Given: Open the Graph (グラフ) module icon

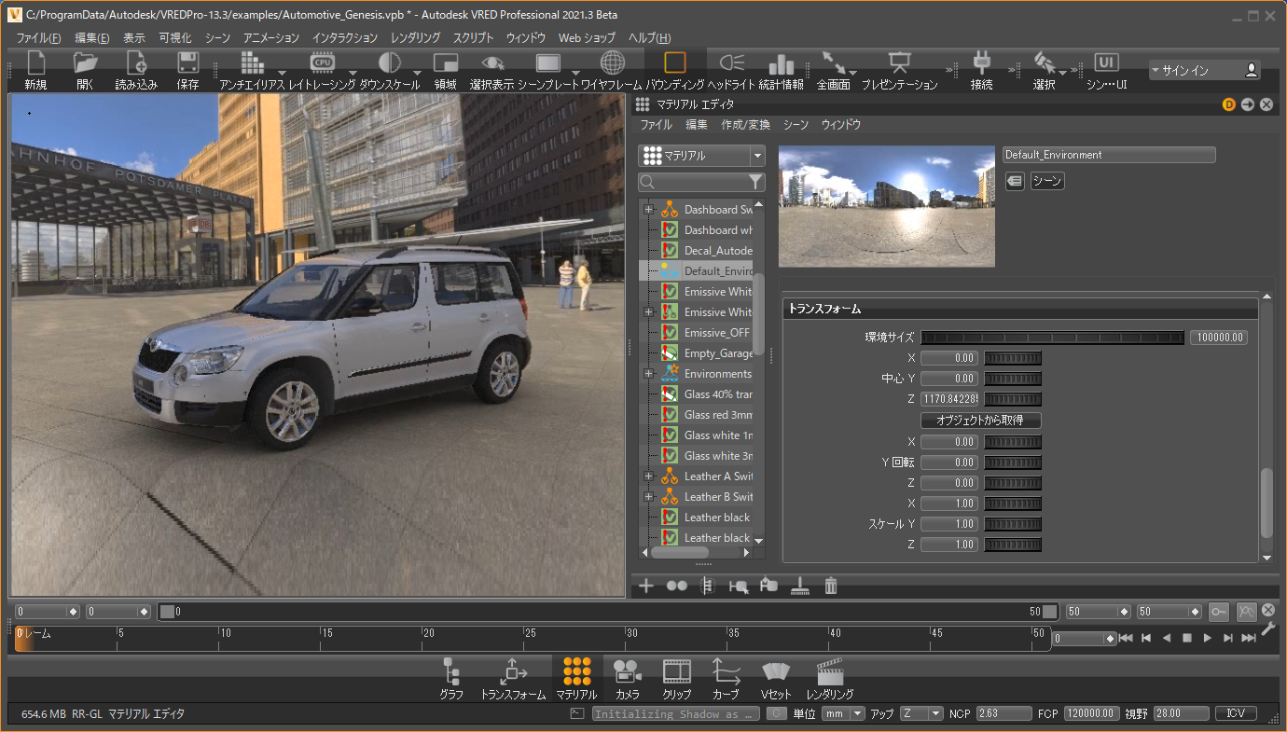Looking at the screenshot, I should point(451,671).
